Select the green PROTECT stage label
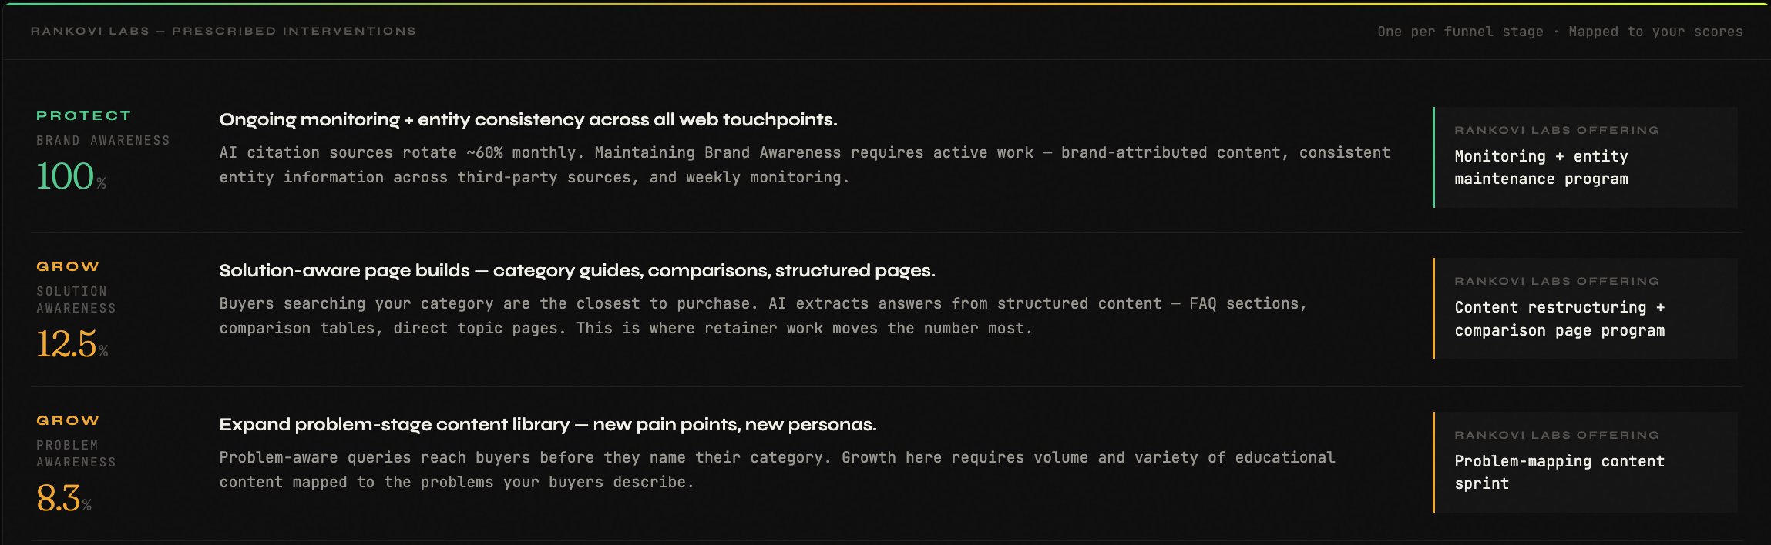 tap(84, 115)
